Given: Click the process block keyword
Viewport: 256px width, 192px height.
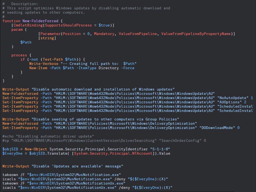Looking at the screenshot, I should coord(19,55).
